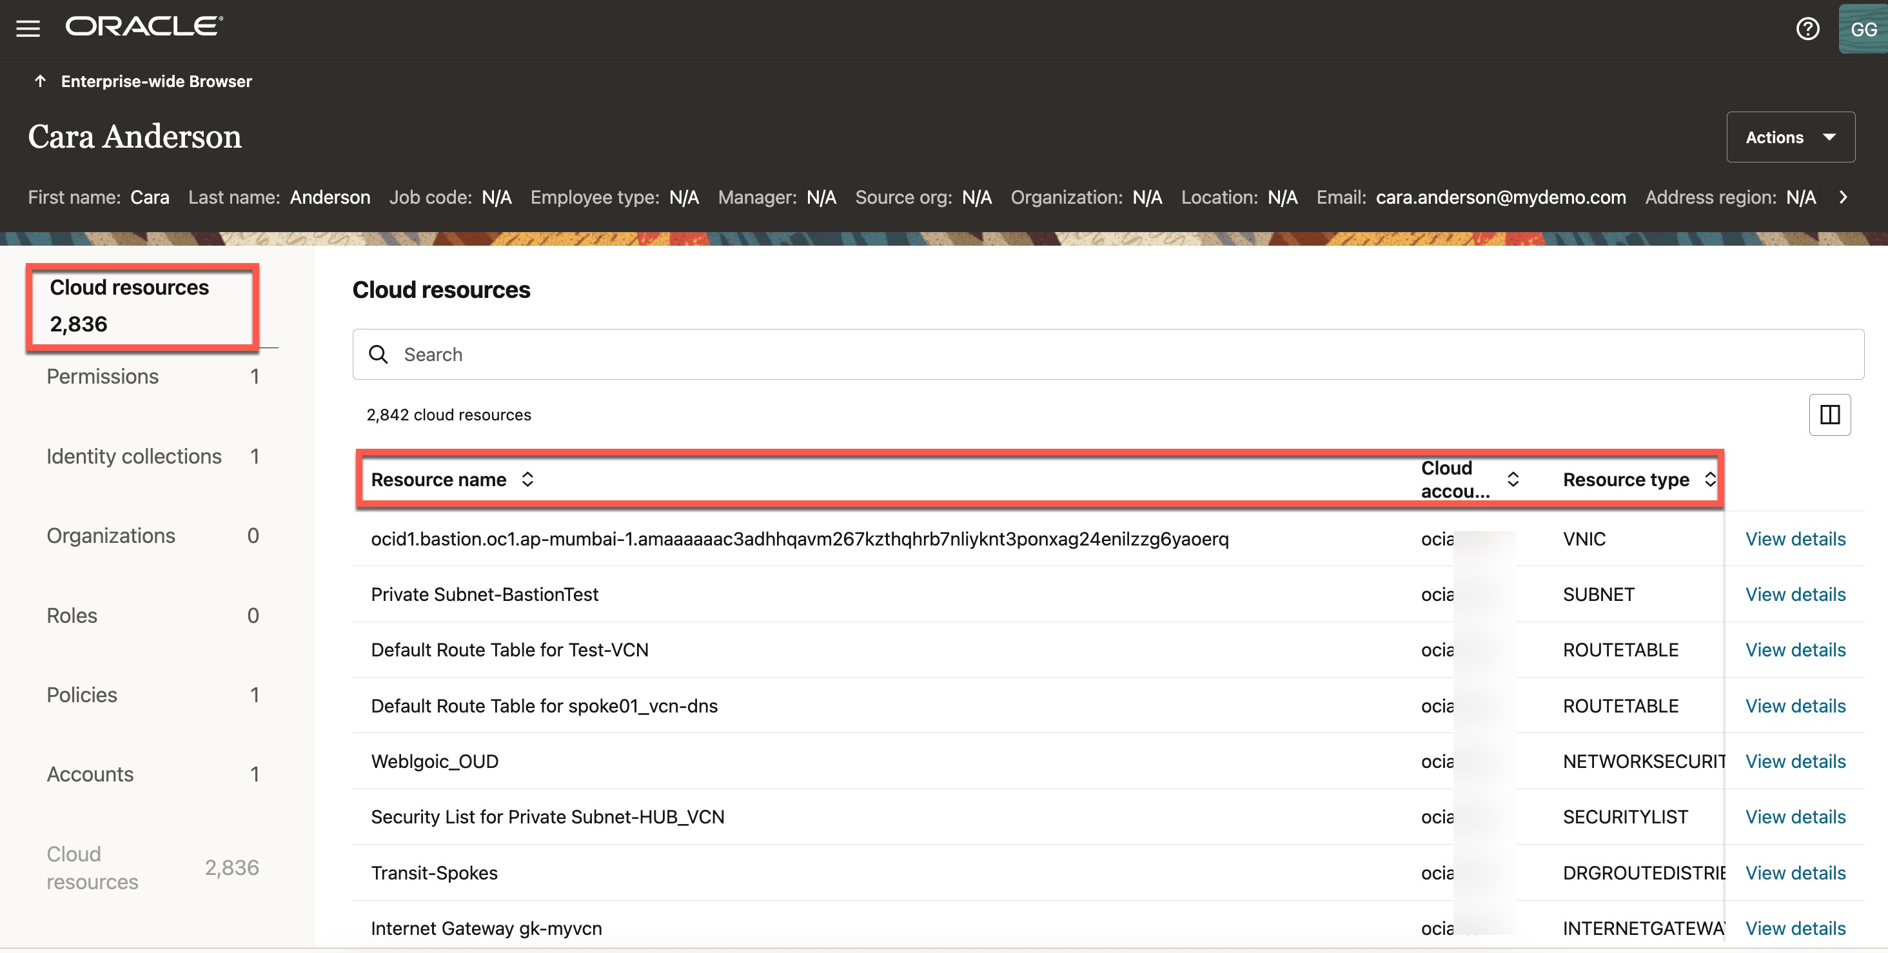
Task: View details for Transit-Spokes resource
Action: pos(1795,872)
